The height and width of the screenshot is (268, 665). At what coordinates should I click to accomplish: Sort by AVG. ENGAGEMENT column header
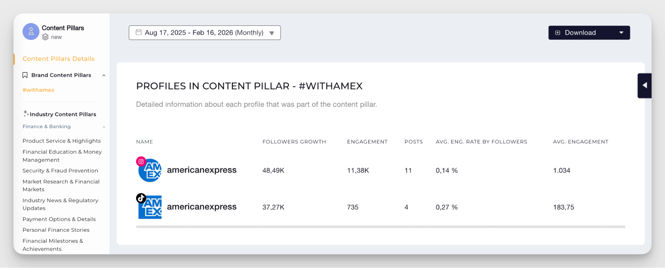(581, 142)
